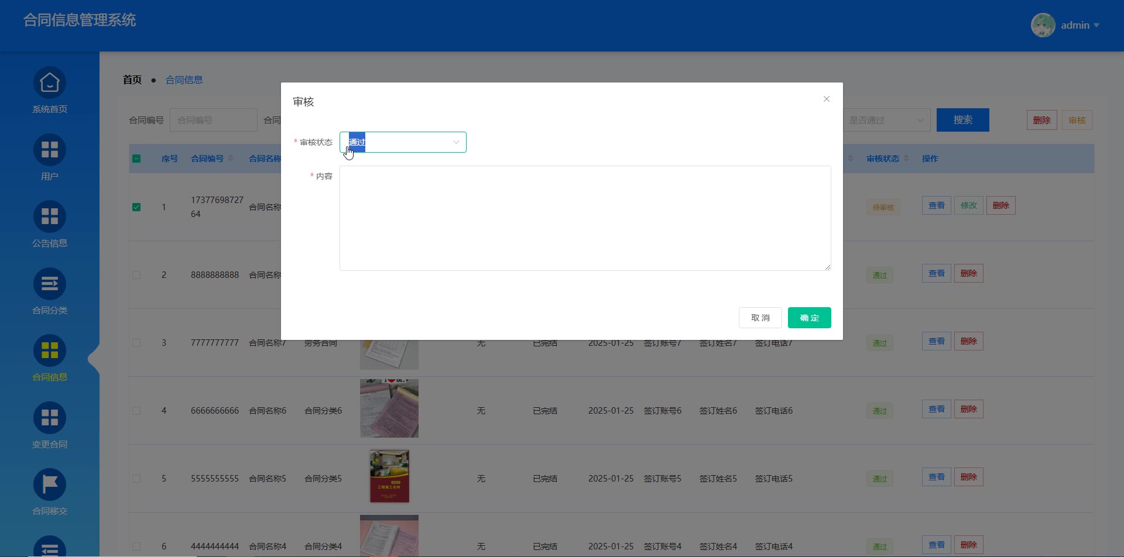This screenshot has height=557, width=1124.
Task: Check the row 5 checkbox for 5555555555
Action: click(x=136, y=479)
